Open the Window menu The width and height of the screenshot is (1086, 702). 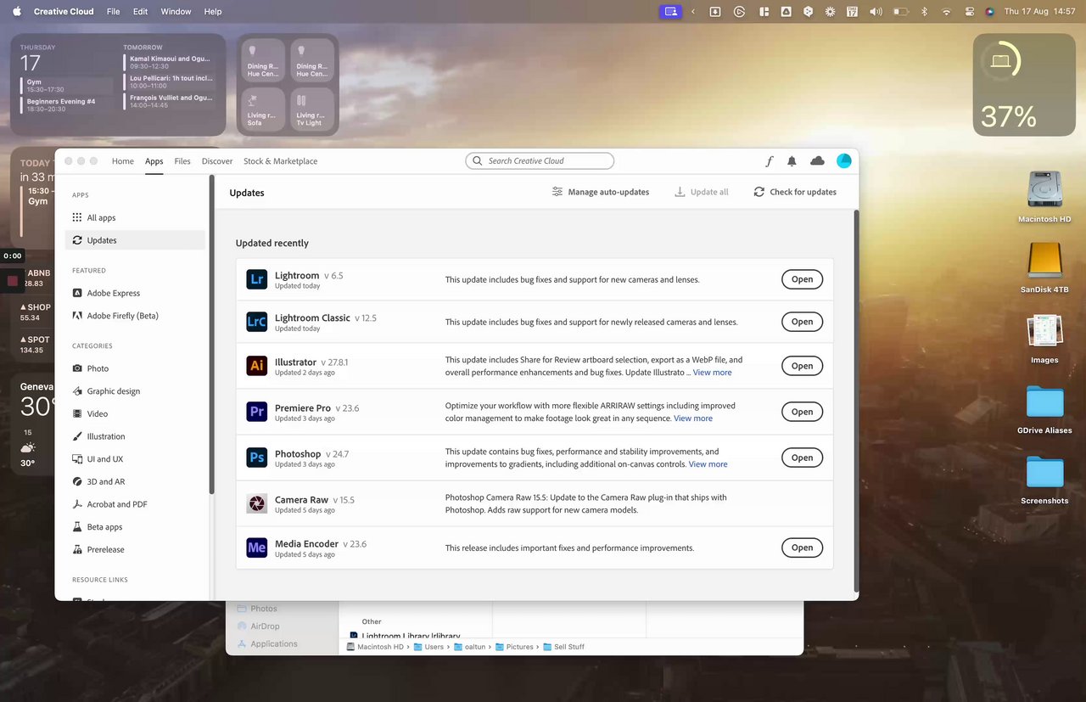point(176,12)
